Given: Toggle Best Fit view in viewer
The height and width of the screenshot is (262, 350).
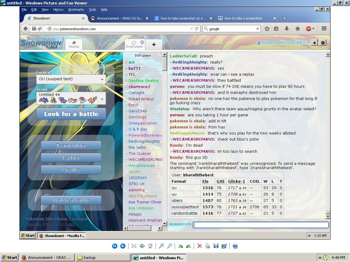Looking at the screenshot, I should coord(134,246).
